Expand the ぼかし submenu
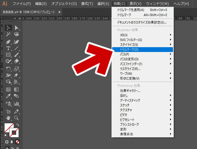197x149 pixels. (x=143, y=96)
